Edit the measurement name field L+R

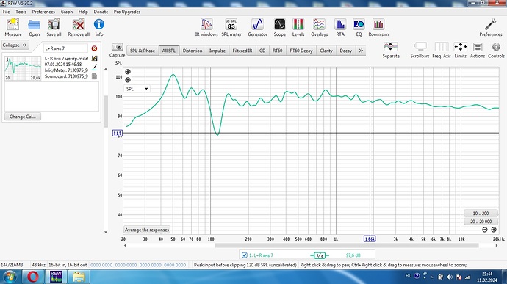point(65,48)
